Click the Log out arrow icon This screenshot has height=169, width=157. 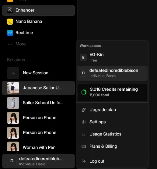[x=84, y=161]
